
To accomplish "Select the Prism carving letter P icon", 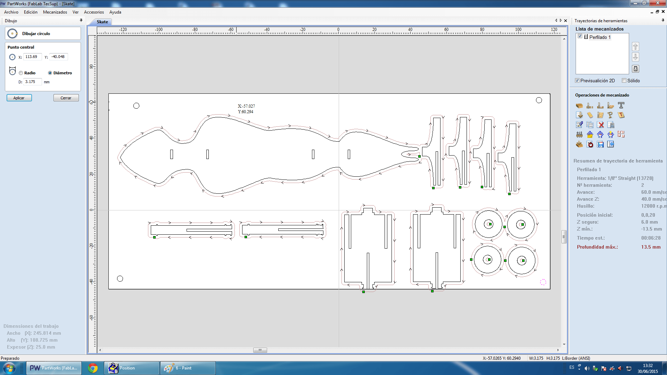I will pos(610,115).
